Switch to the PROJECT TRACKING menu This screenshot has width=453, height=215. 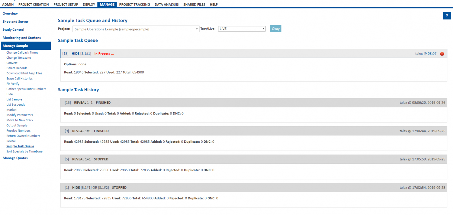pyautogui.click(x=134, y=4)
